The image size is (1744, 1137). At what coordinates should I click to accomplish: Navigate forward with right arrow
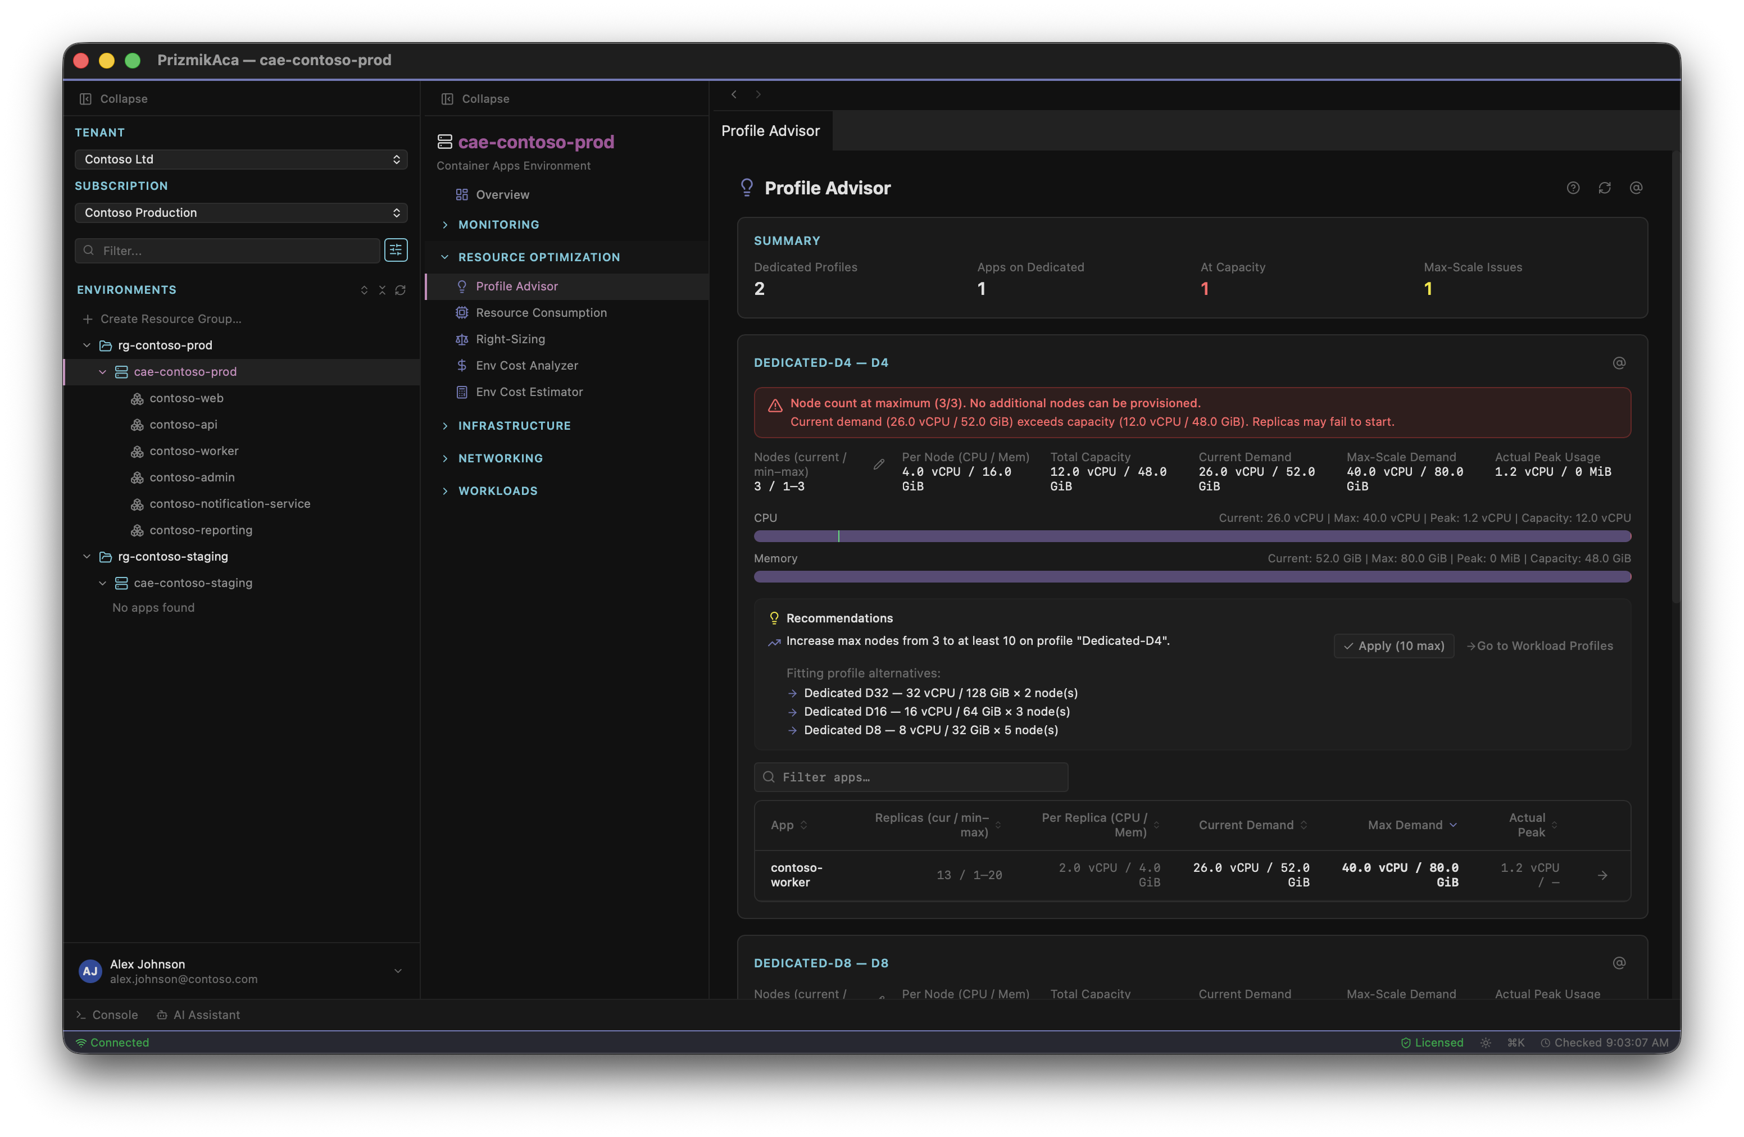[x=759, y=94]
